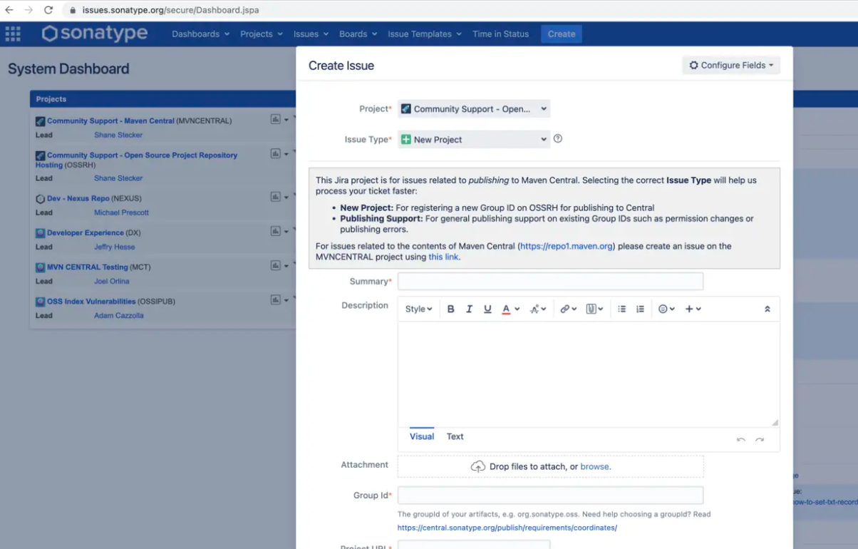The image size is (858, 549).
Task: Collapse the editor toolbar
Action: pos(767,309)
